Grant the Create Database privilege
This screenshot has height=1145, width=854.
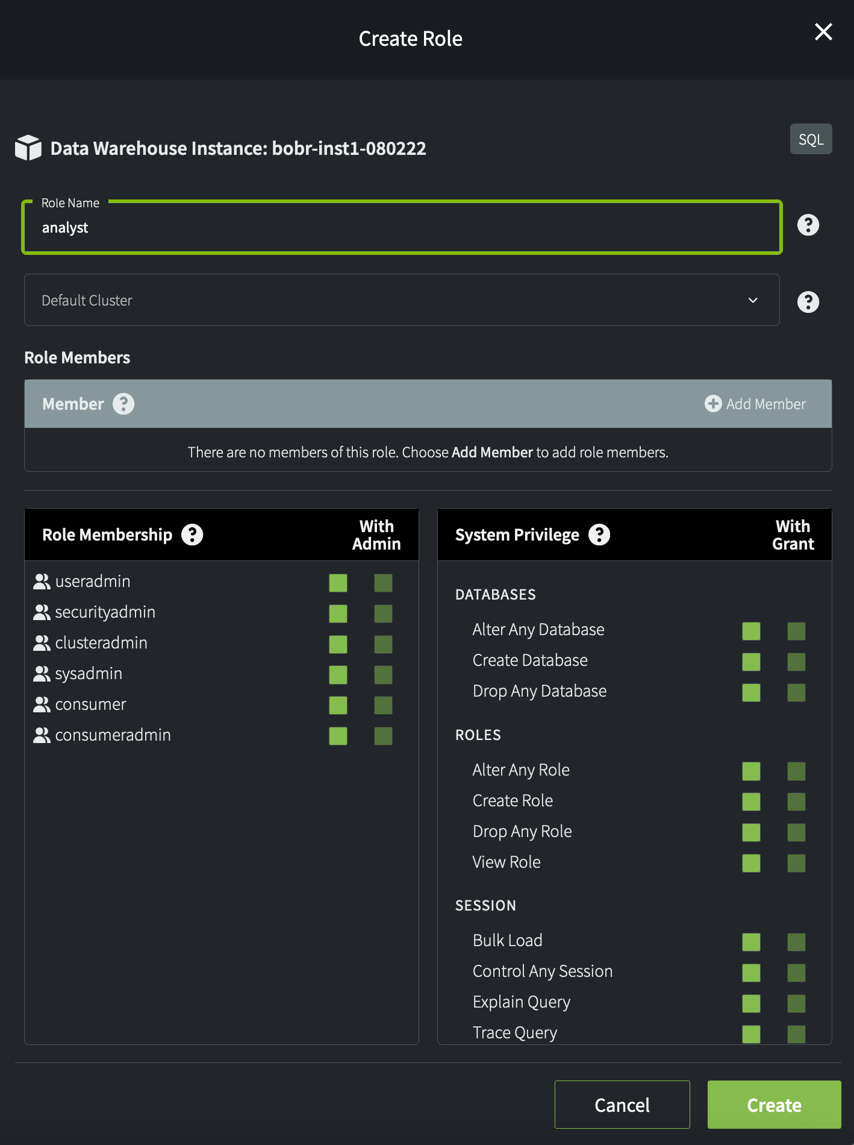click(751, 662)
